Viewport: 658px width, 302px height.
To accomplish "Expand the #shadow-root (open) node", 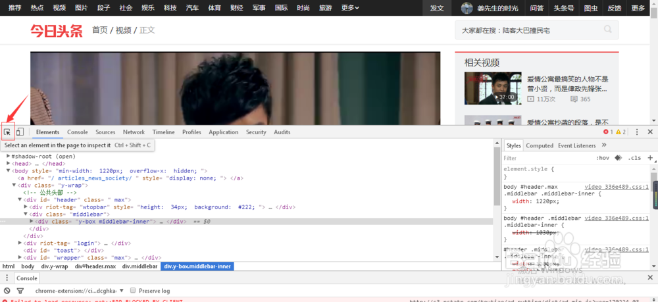I will [9, 156].
